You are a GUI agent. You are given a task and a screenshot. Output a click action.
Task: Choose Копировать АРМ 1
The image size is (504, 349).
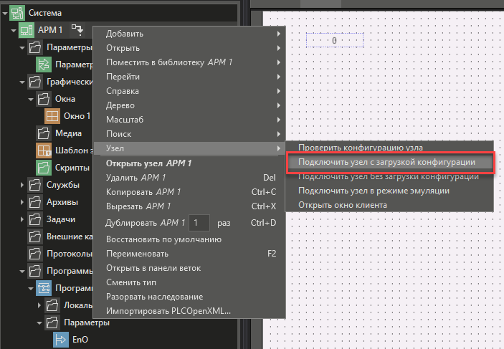click(x=189, y=192)
